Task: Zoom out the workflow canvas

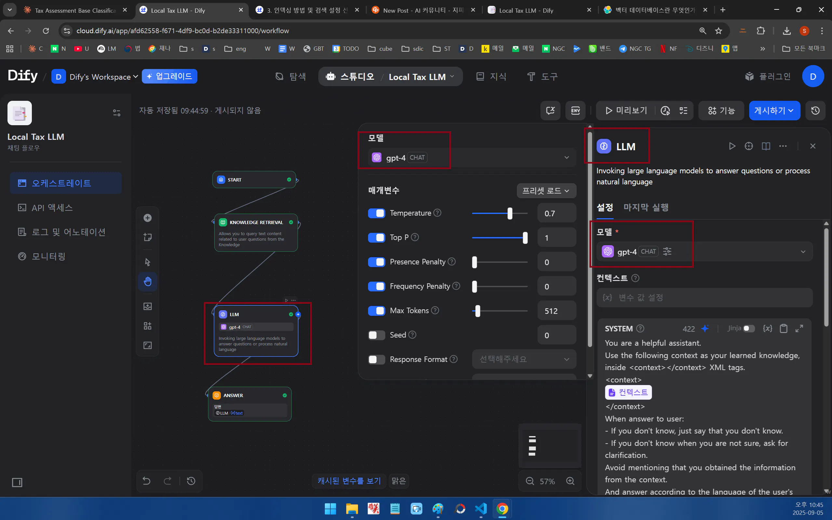Action: [530, 481]
